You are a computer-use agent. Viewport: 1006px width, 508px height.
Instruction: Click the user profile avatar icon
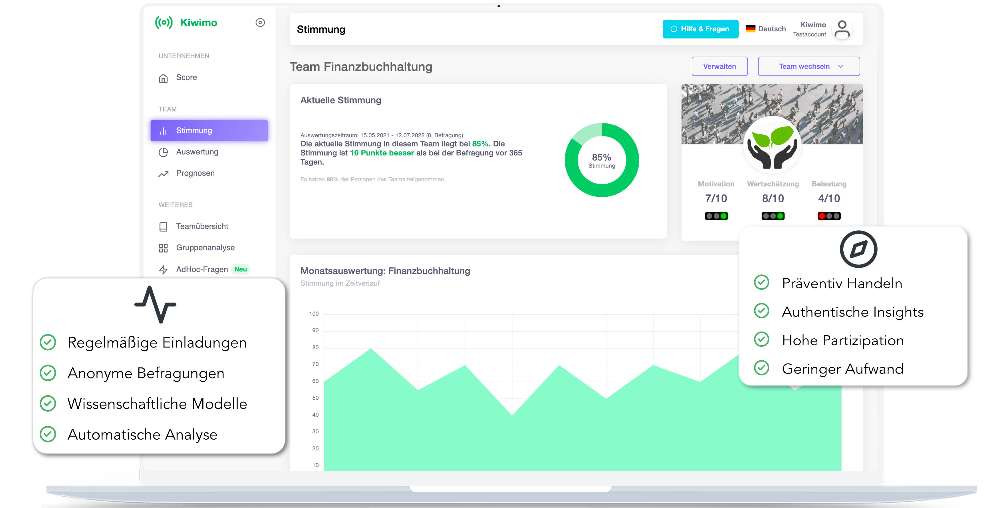(x=842, y=29)
